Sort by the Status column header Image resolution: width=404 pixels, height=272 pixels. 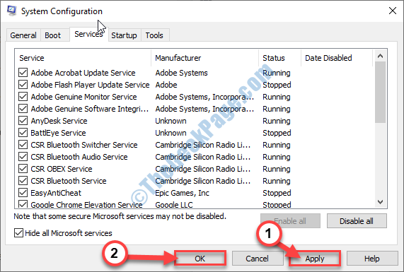[279, 58]
